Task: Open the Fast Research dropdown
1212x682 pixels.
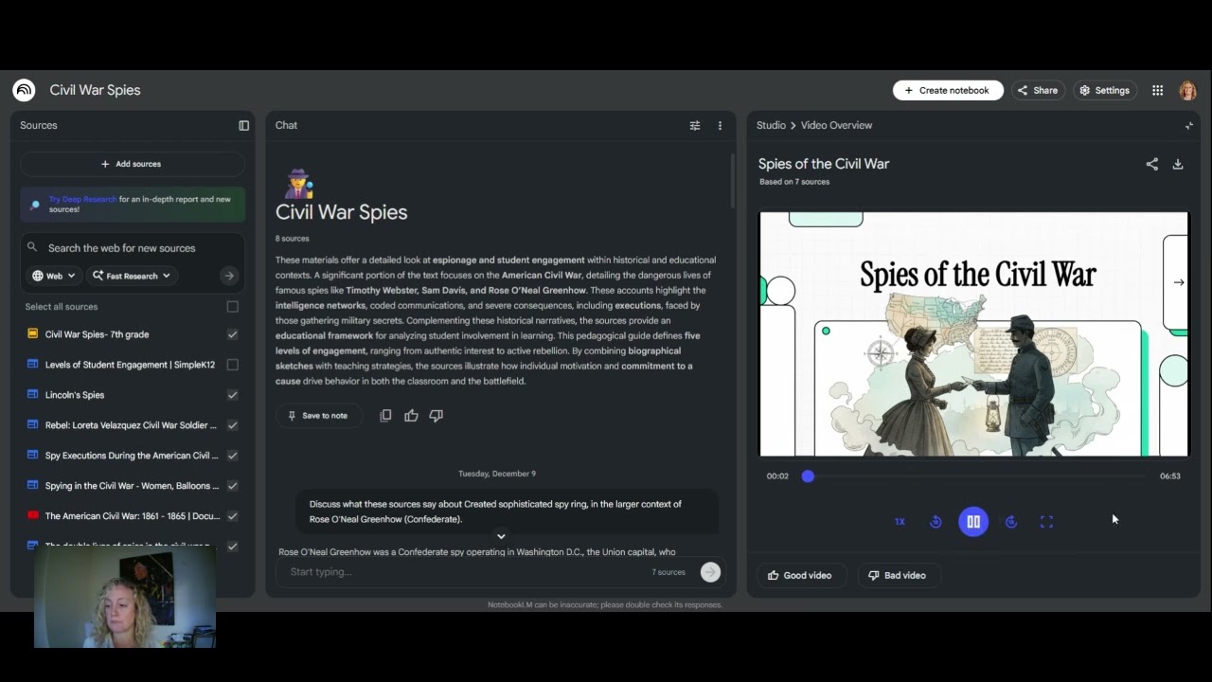Action: [132, 276]
